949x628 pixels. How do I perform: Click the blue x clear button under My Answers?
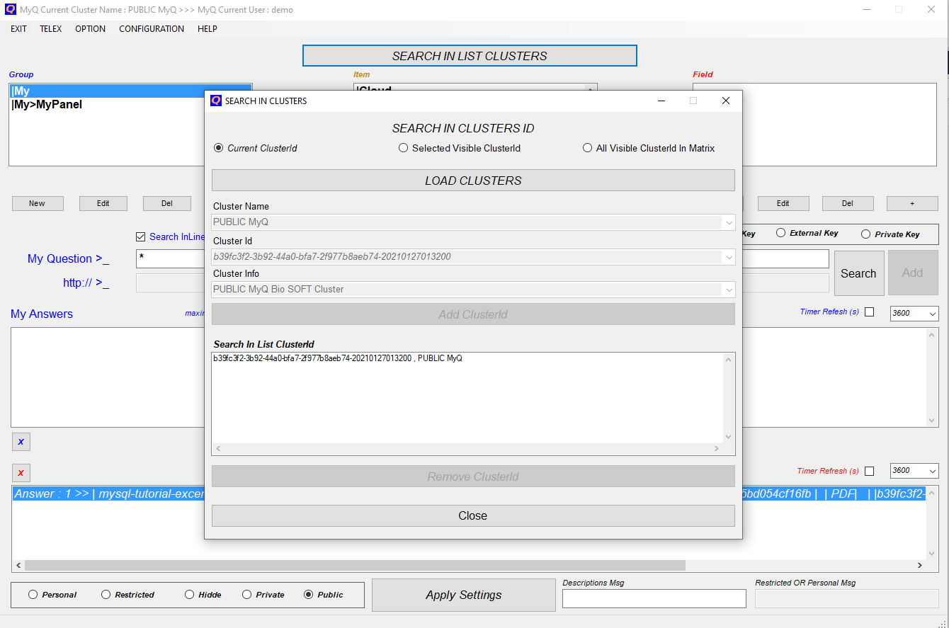21,442
